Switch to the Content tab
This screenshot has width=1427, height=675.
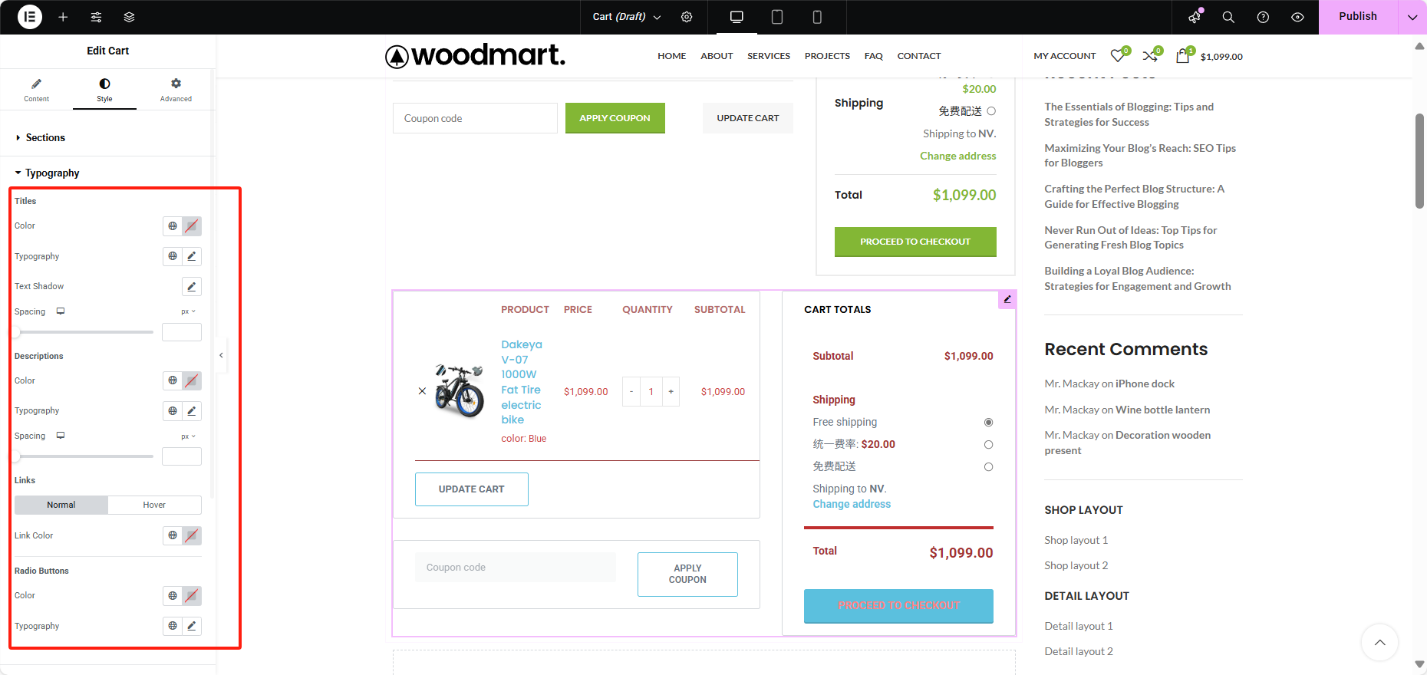tap(36, 89)
